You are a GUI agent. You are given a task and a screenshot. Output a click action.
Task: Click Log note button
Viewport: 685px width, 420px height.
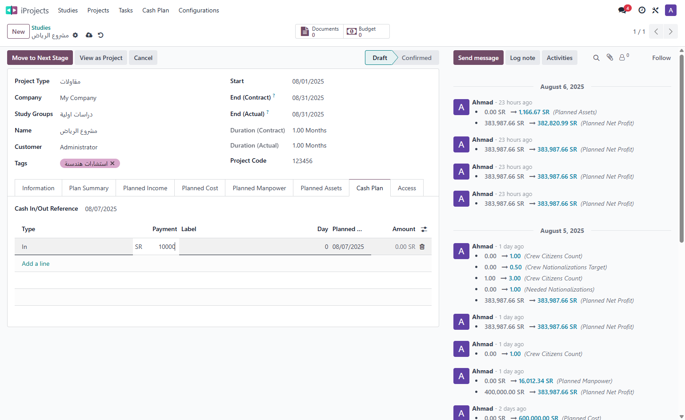point(522,58)
